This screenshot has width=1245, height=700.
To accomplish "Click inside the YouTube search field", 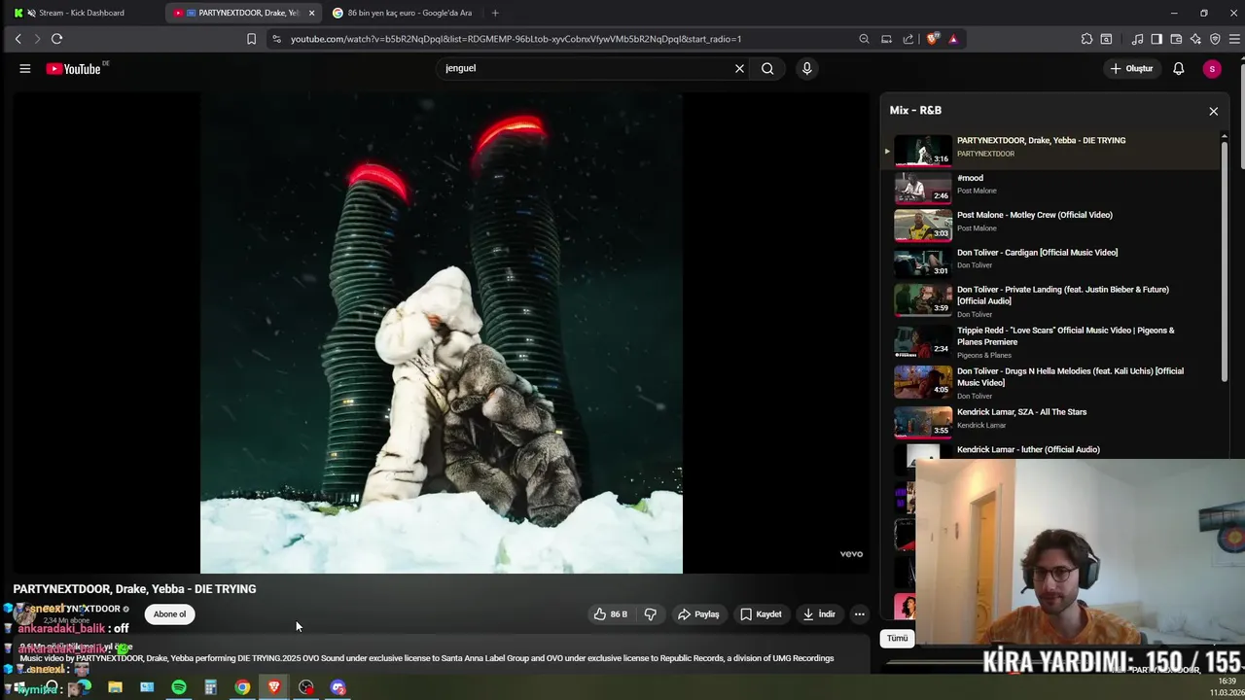I will click(x=584, y=68).
